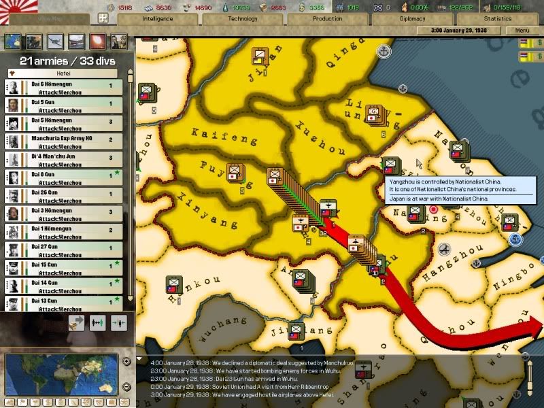Viewport: 544px width, 408px height.
Task: Toggle the last map mode button under minimap
Action: [122, 402]
